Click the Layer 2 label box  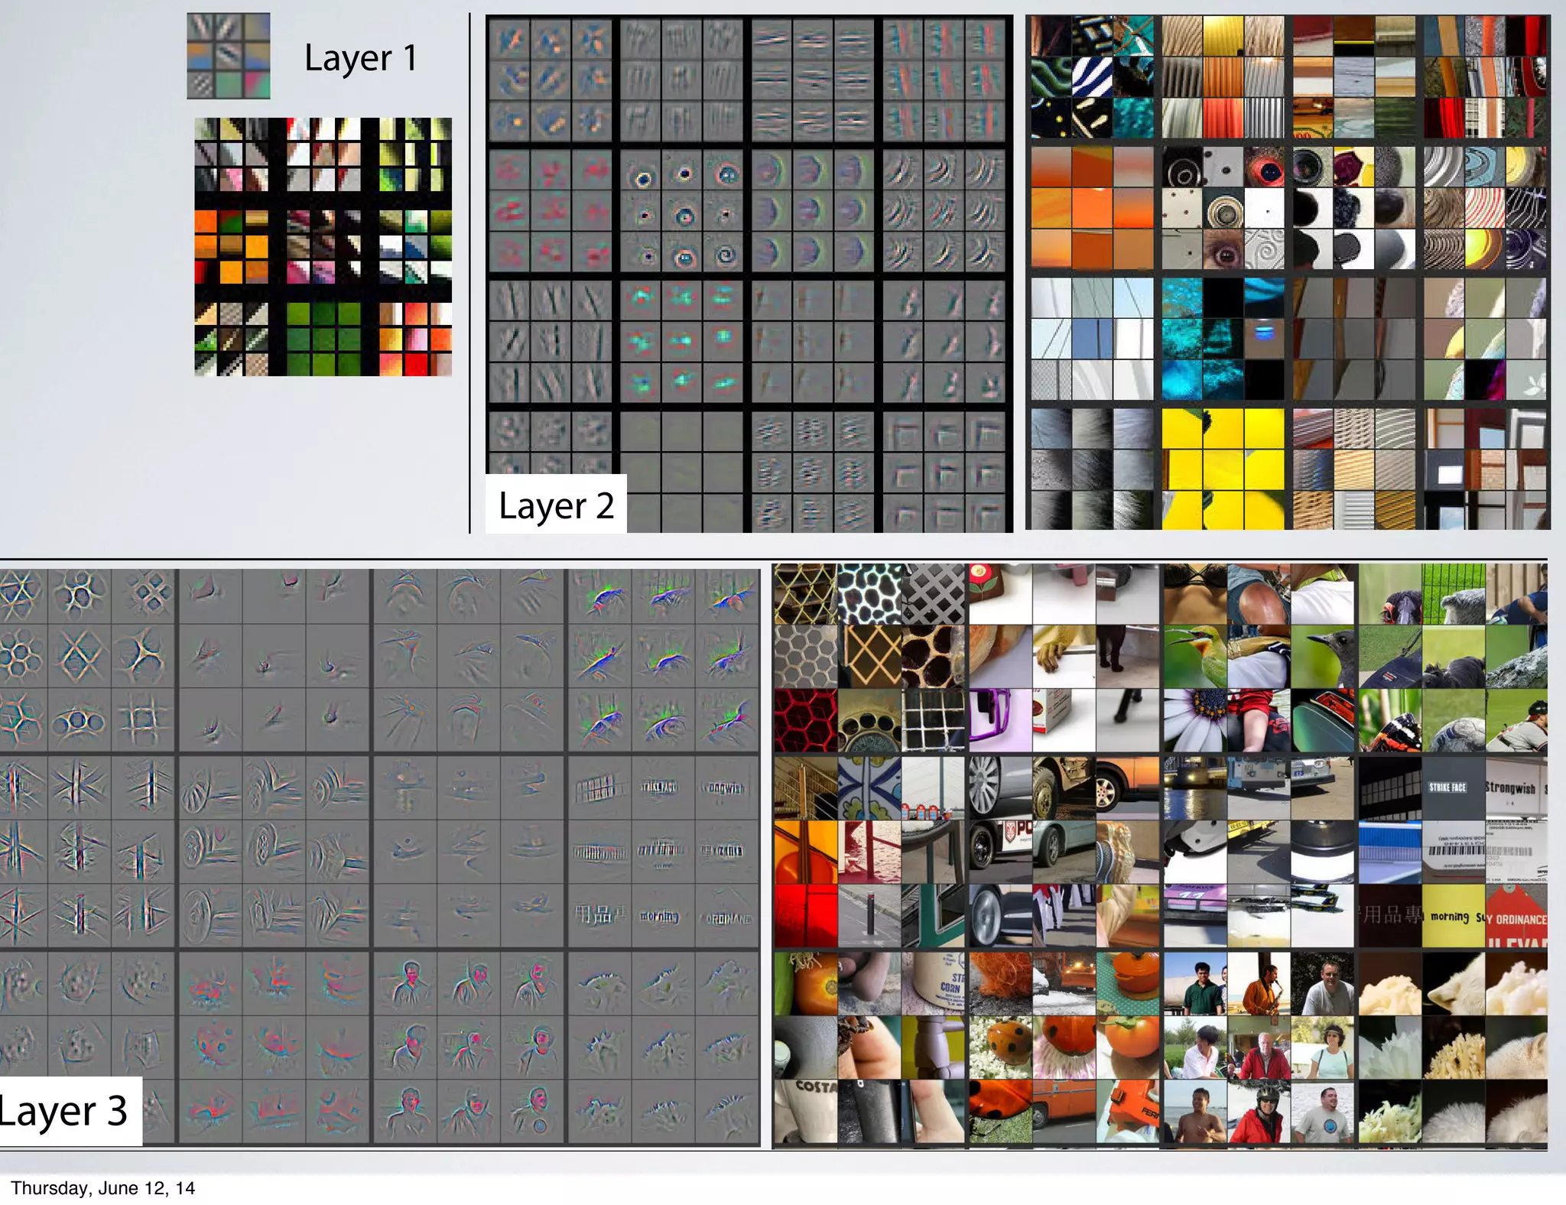[556, 505]
